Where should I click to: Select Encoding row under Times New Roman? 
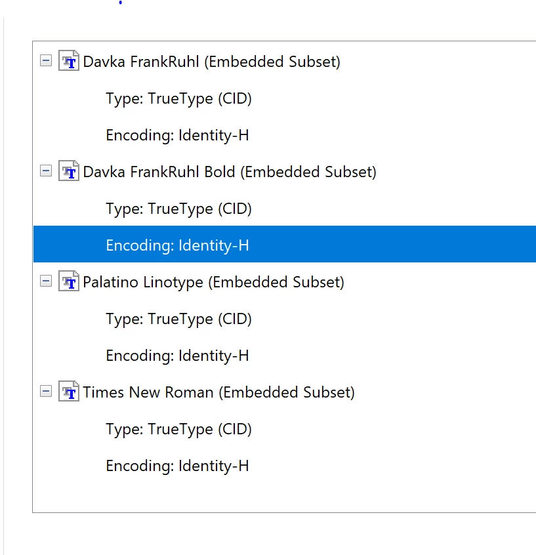(x=177, y=466)
